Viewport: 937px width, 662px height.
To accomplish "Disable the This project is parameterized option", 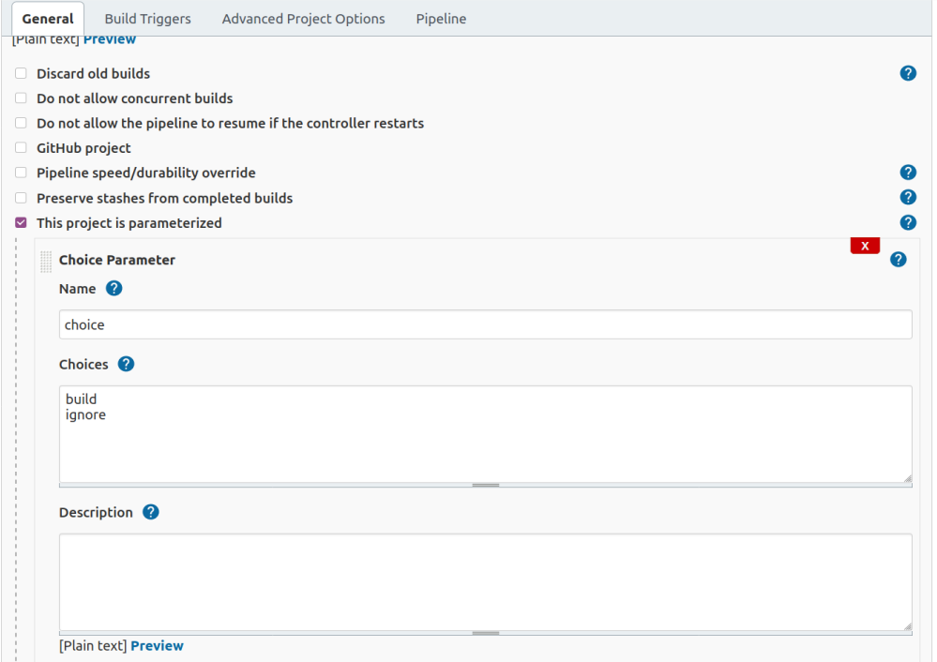I will click(x=20, y=222).
